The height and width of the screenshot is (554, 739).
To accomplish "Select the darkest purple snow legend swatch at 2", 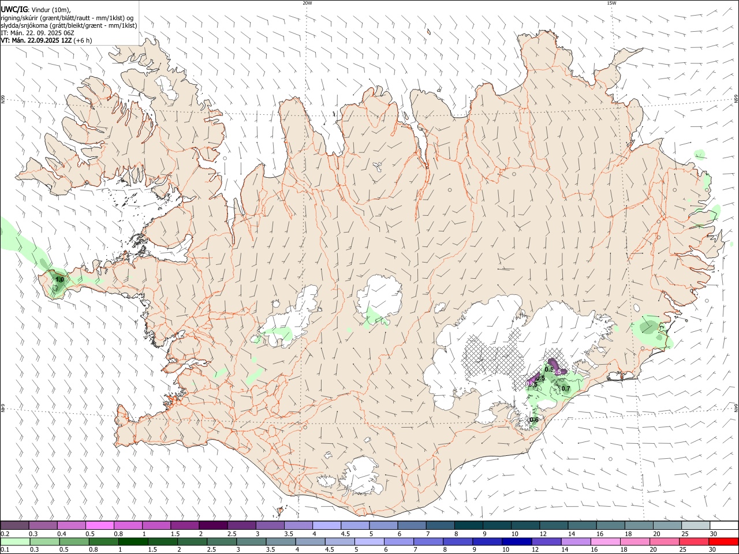I will [x=212, y=525].
